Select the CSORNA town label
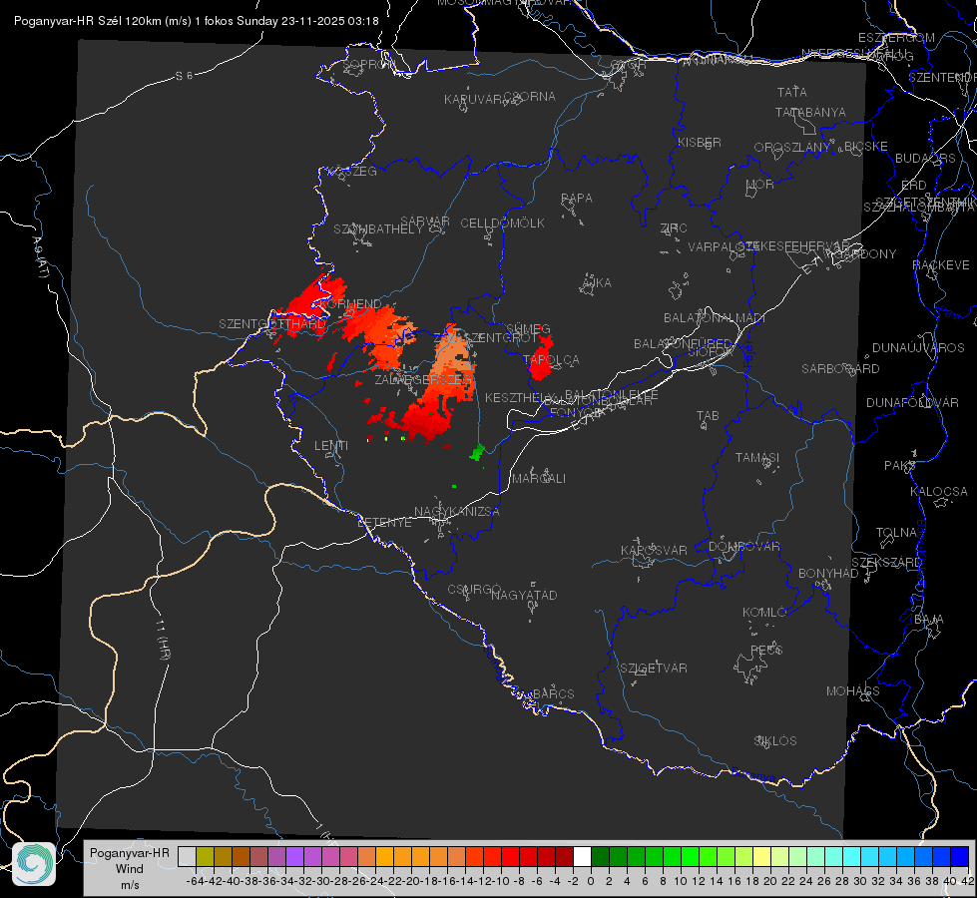 pyautogui.click(x=530, y=97)
